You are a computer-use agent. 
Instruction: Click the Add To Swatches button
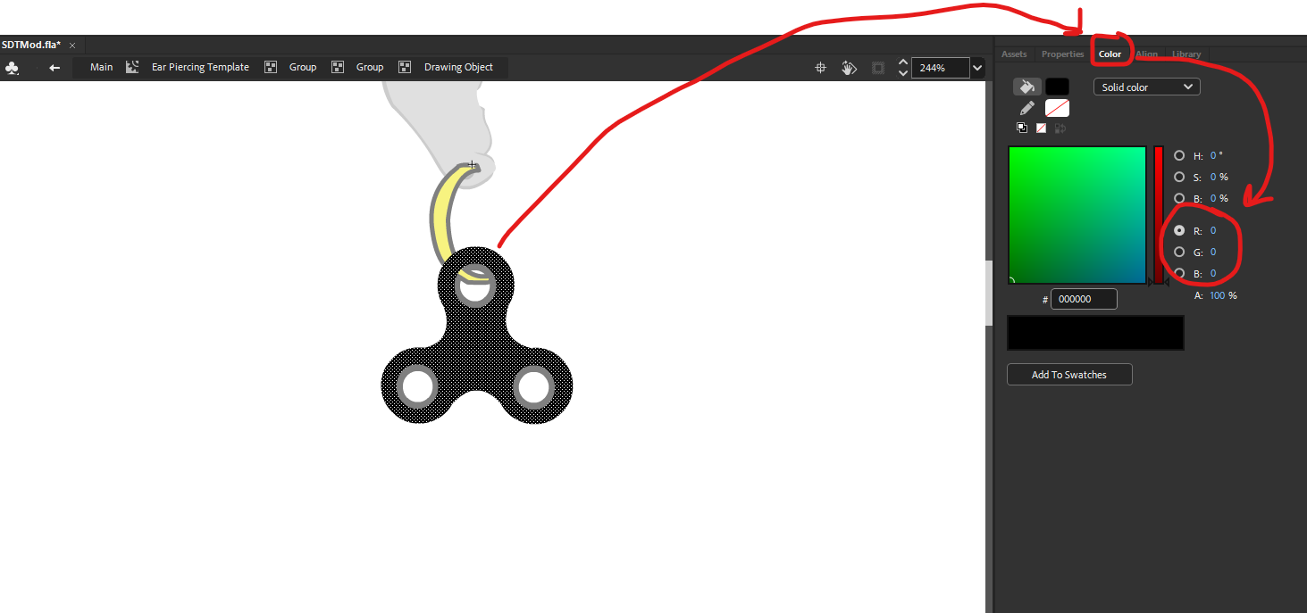tap(1068, 375)
